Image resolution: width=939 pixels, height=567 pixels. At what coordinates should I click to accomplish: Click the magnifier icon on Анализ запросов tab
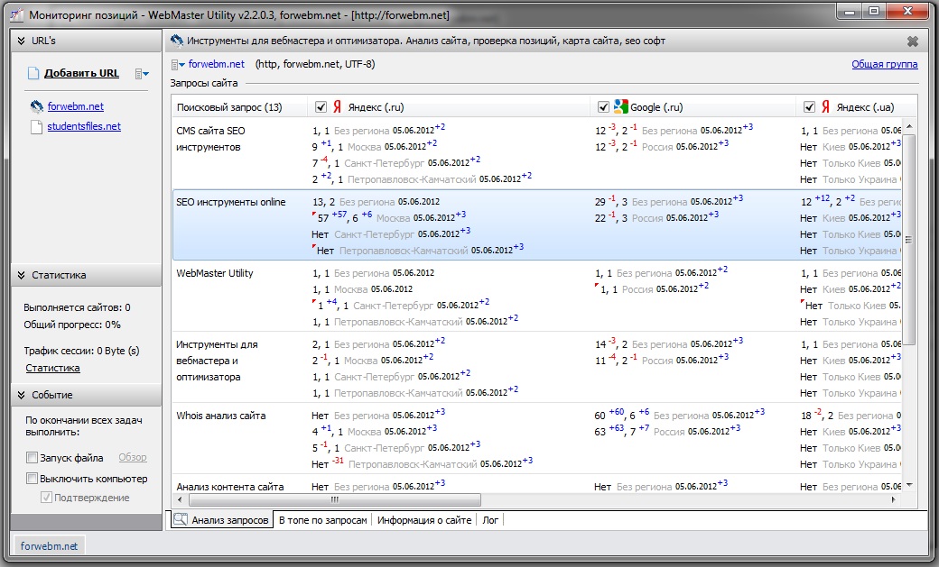(181, 520)
